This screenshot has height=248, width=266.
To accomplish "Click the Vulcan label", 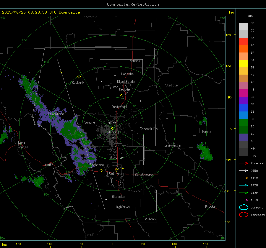I will 150,219.
